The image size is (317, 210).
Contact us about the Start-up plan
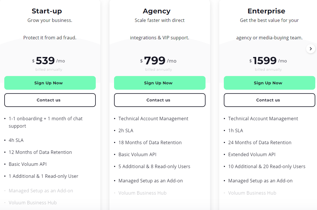click(50, 100)
